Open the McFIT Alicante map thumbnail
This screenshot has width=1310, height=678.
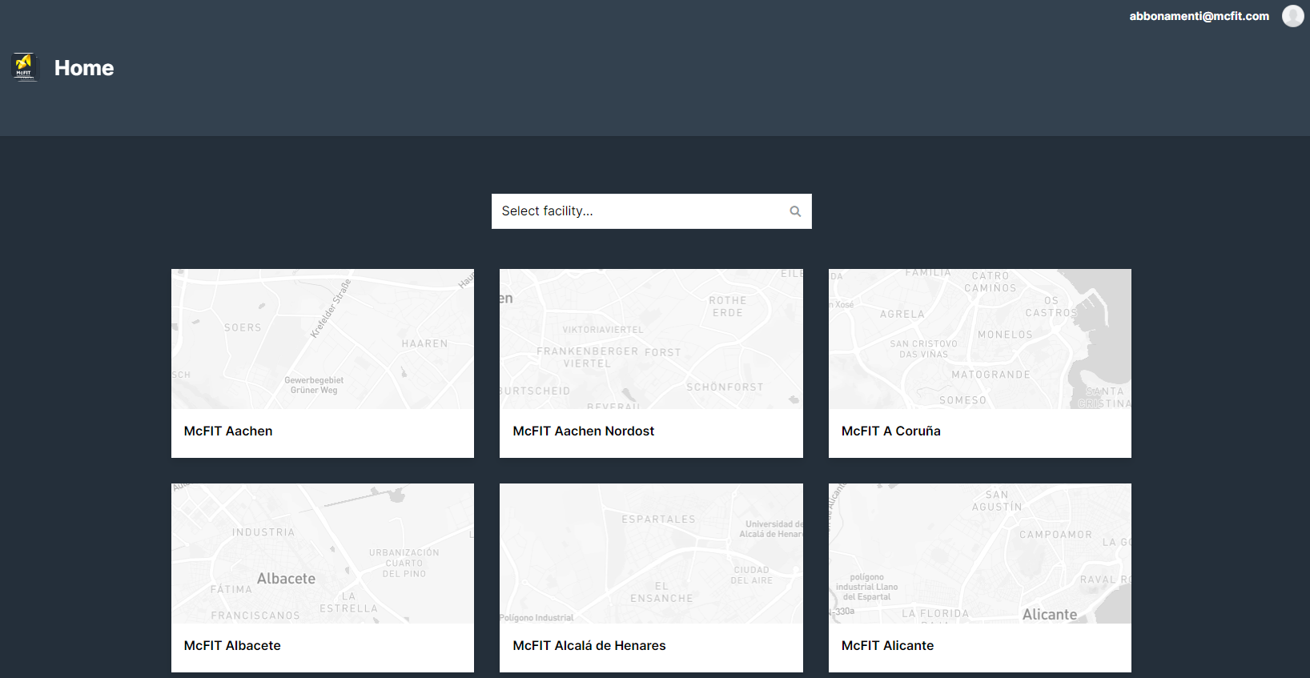pyautogui.click(x=979, y=553)
